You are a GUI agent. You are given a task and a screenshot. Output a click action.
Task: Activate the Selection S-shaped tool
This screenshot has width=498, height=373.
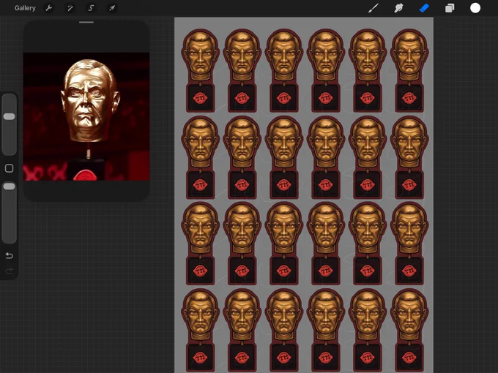(x=91, y=8)
